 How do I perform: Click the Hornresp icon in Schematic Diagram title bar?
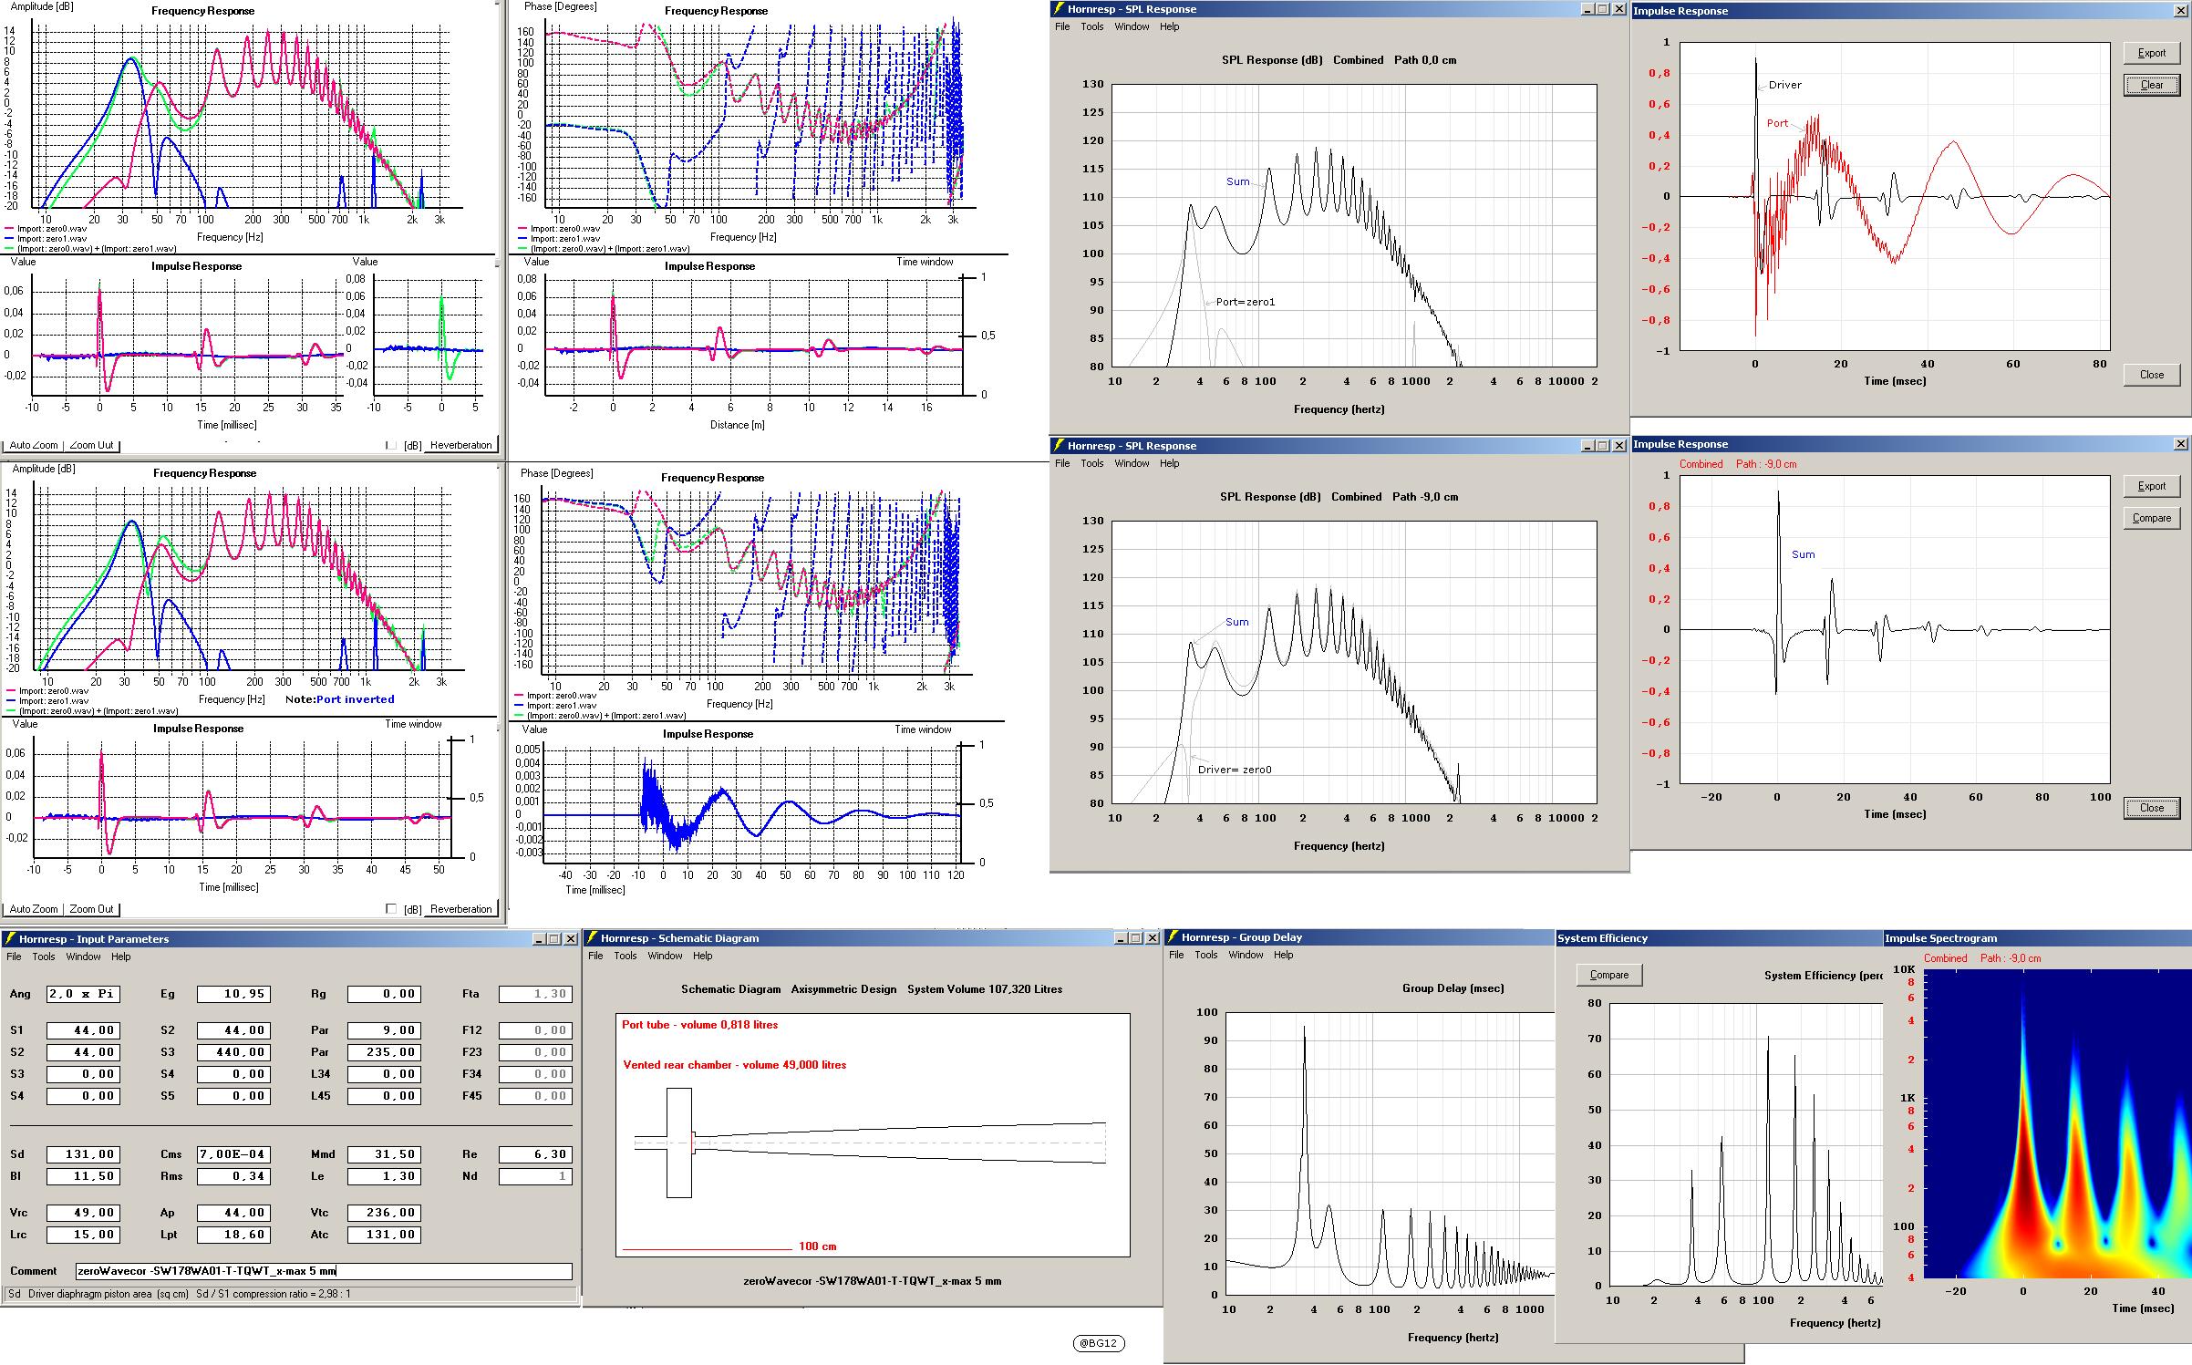(x=592, y=937)
